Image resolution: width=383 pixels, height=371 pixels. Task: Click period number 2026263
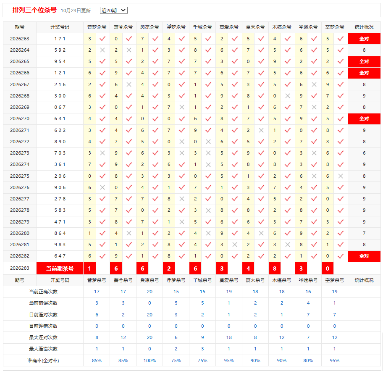(20, 39)
